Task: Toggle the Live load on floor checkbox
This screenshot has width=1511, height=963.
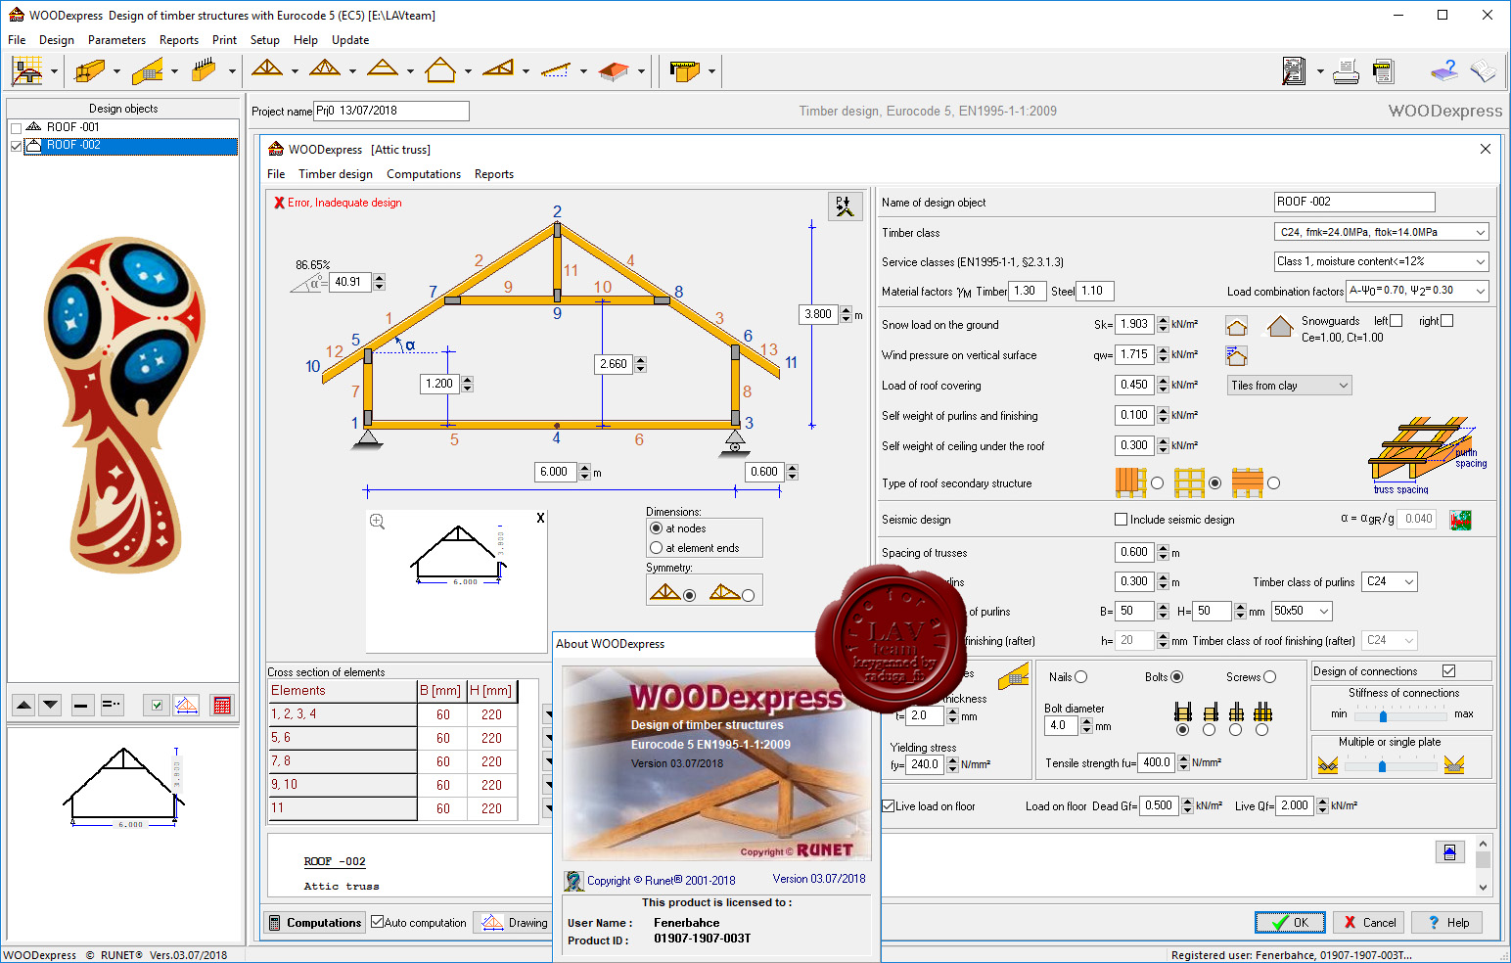Action: point(889,806)
